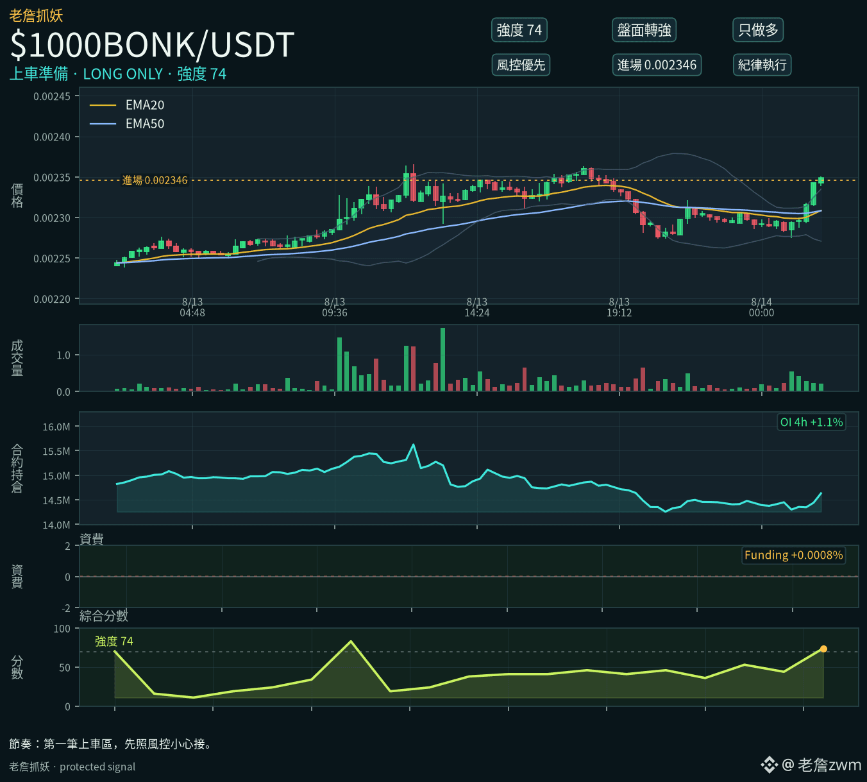Click the orange endpoint dot on score line

click(x=823, y=649)
